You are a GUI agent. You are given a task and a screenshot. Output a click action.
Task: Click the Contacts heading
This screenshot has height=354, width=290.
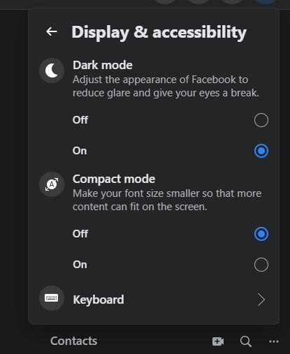73,341
